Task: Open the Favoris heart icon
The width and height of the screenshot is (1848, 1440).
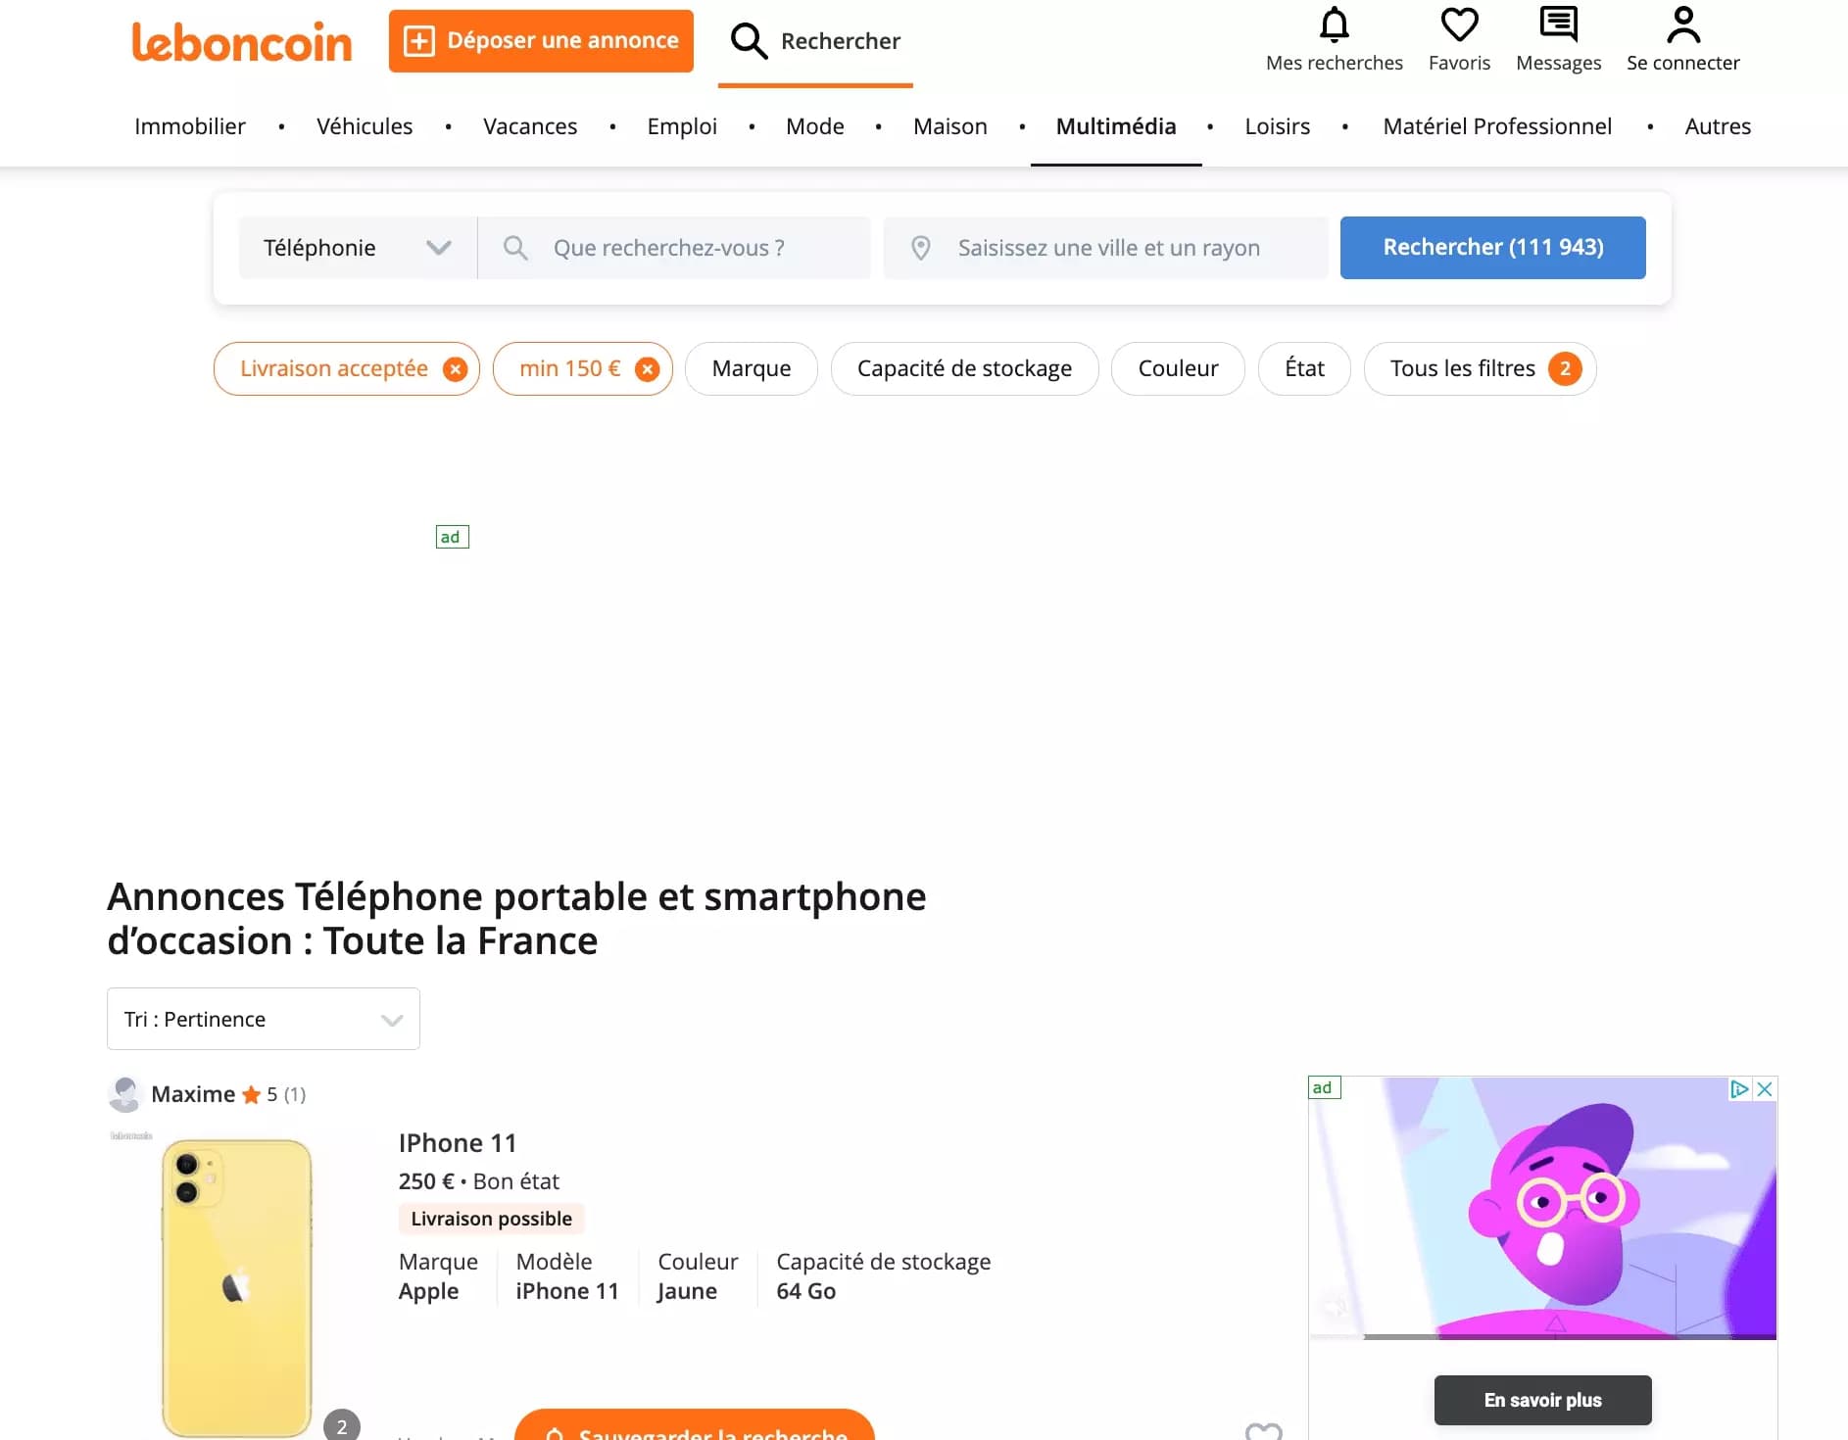Action: 1459,26
